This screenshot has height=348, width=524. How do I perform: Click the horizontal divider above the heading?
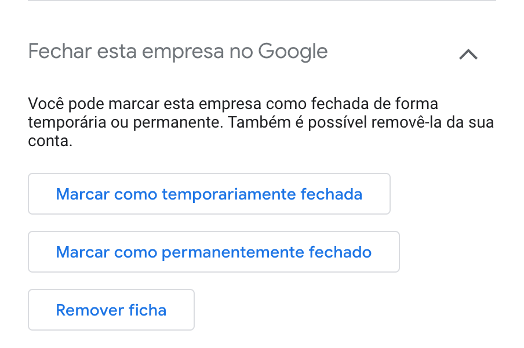262,1
